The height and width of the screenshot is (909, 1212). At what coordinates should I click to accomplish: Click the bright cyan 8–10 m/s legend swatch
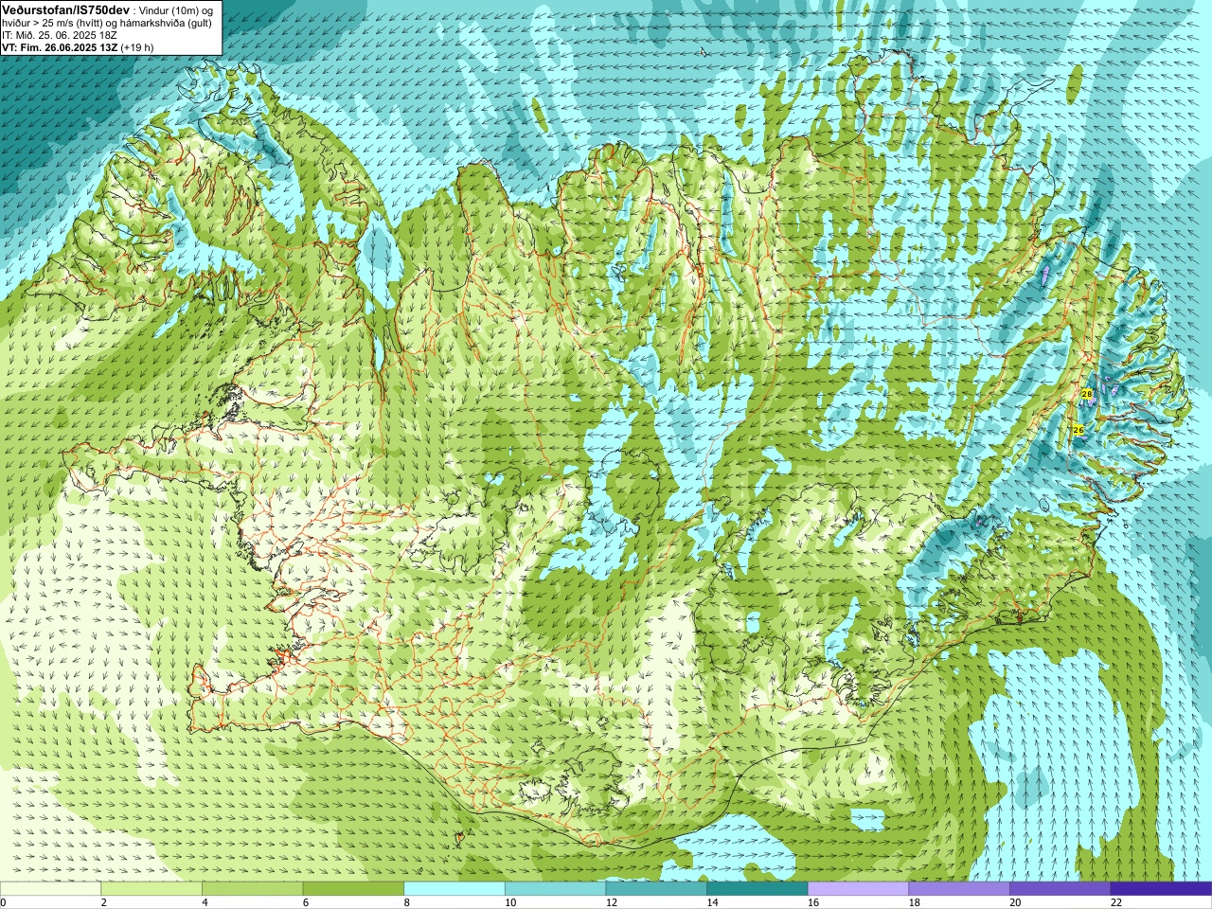pos(454,888)
